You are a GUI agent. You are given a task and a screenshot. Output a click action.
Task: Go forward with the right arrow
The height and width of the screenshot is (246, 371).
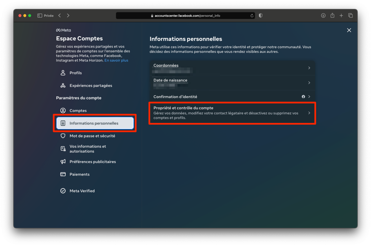click(x=68, y=16)
